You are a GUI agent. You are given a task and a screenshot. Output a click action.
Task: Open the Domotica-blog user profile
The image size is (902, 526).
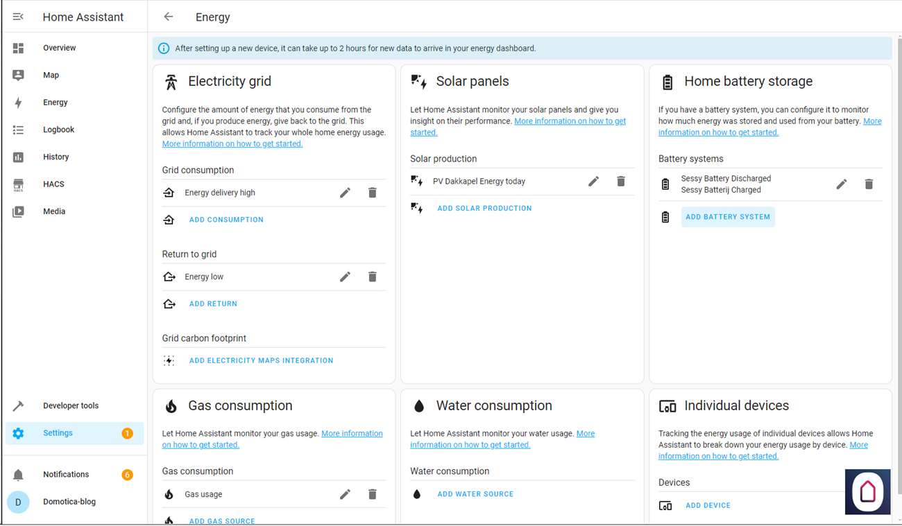tap(69, 502)
